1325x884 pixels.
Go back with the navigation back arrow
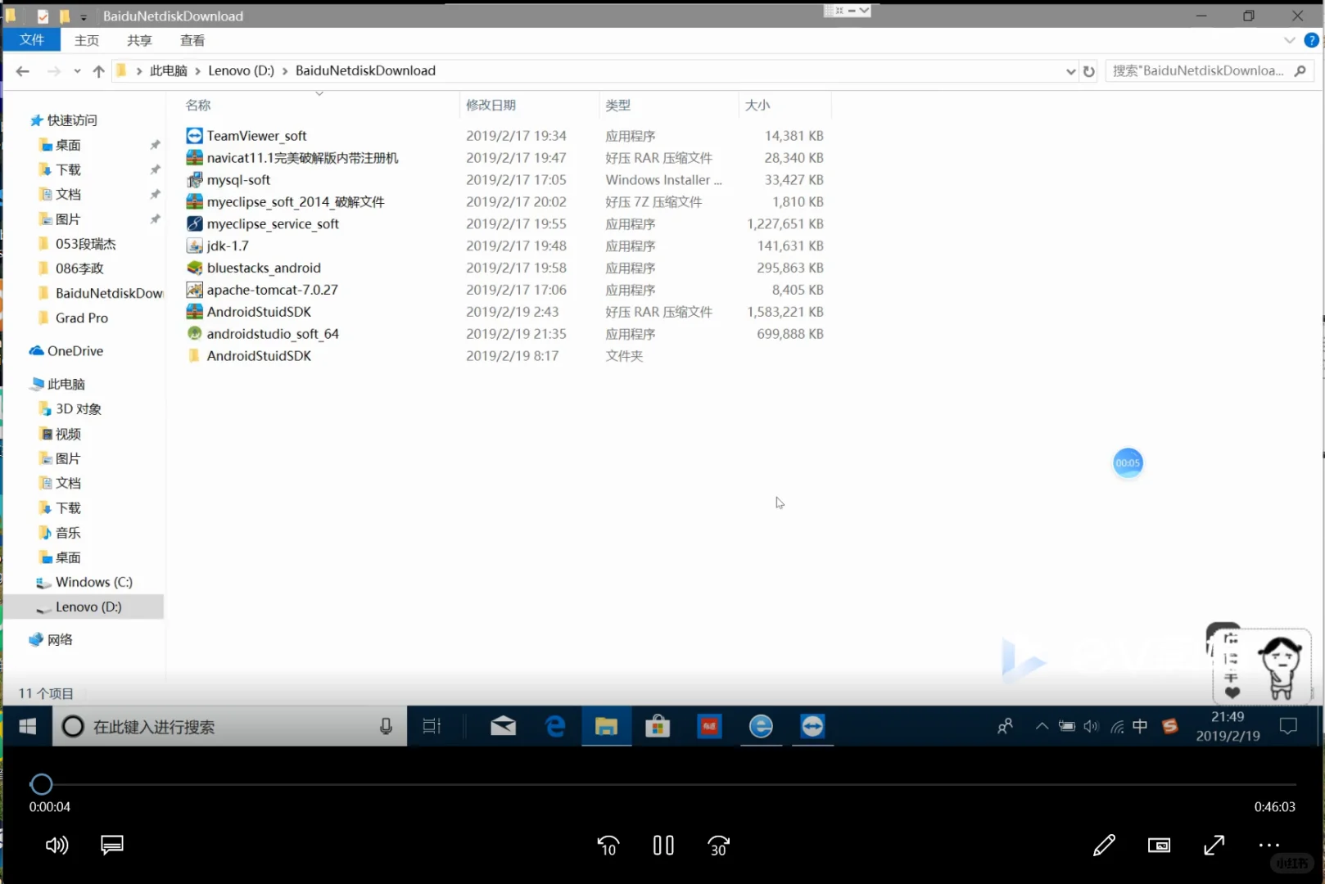pos(23,71)
